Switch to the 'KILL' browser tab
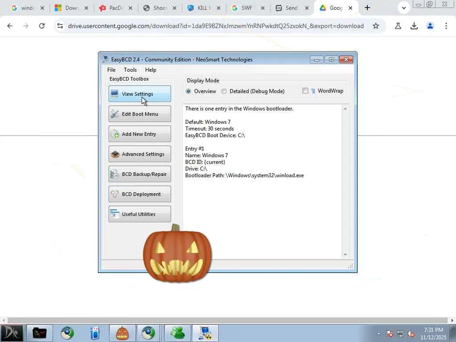Image resolution: width=456 pixels, height=342 pixels. click(199, 8)
